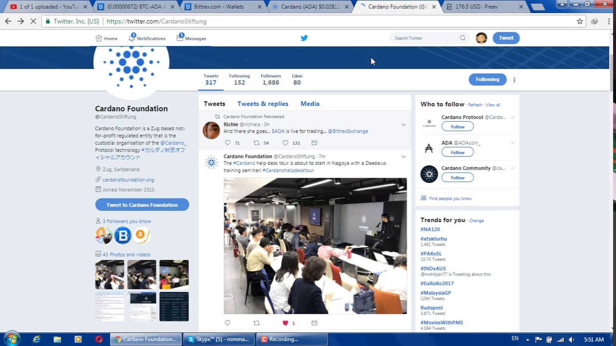Open the Recording app in the taskbar
616x346 pixels.
tap(292, 339)
